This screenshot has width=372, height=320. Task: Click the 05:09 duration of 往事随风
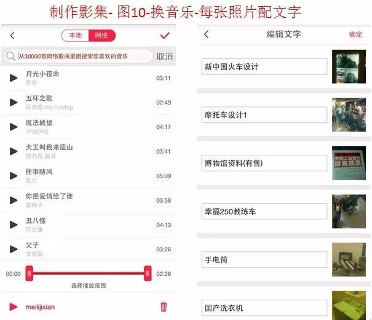pyautogui.click(x=164, y=176)
